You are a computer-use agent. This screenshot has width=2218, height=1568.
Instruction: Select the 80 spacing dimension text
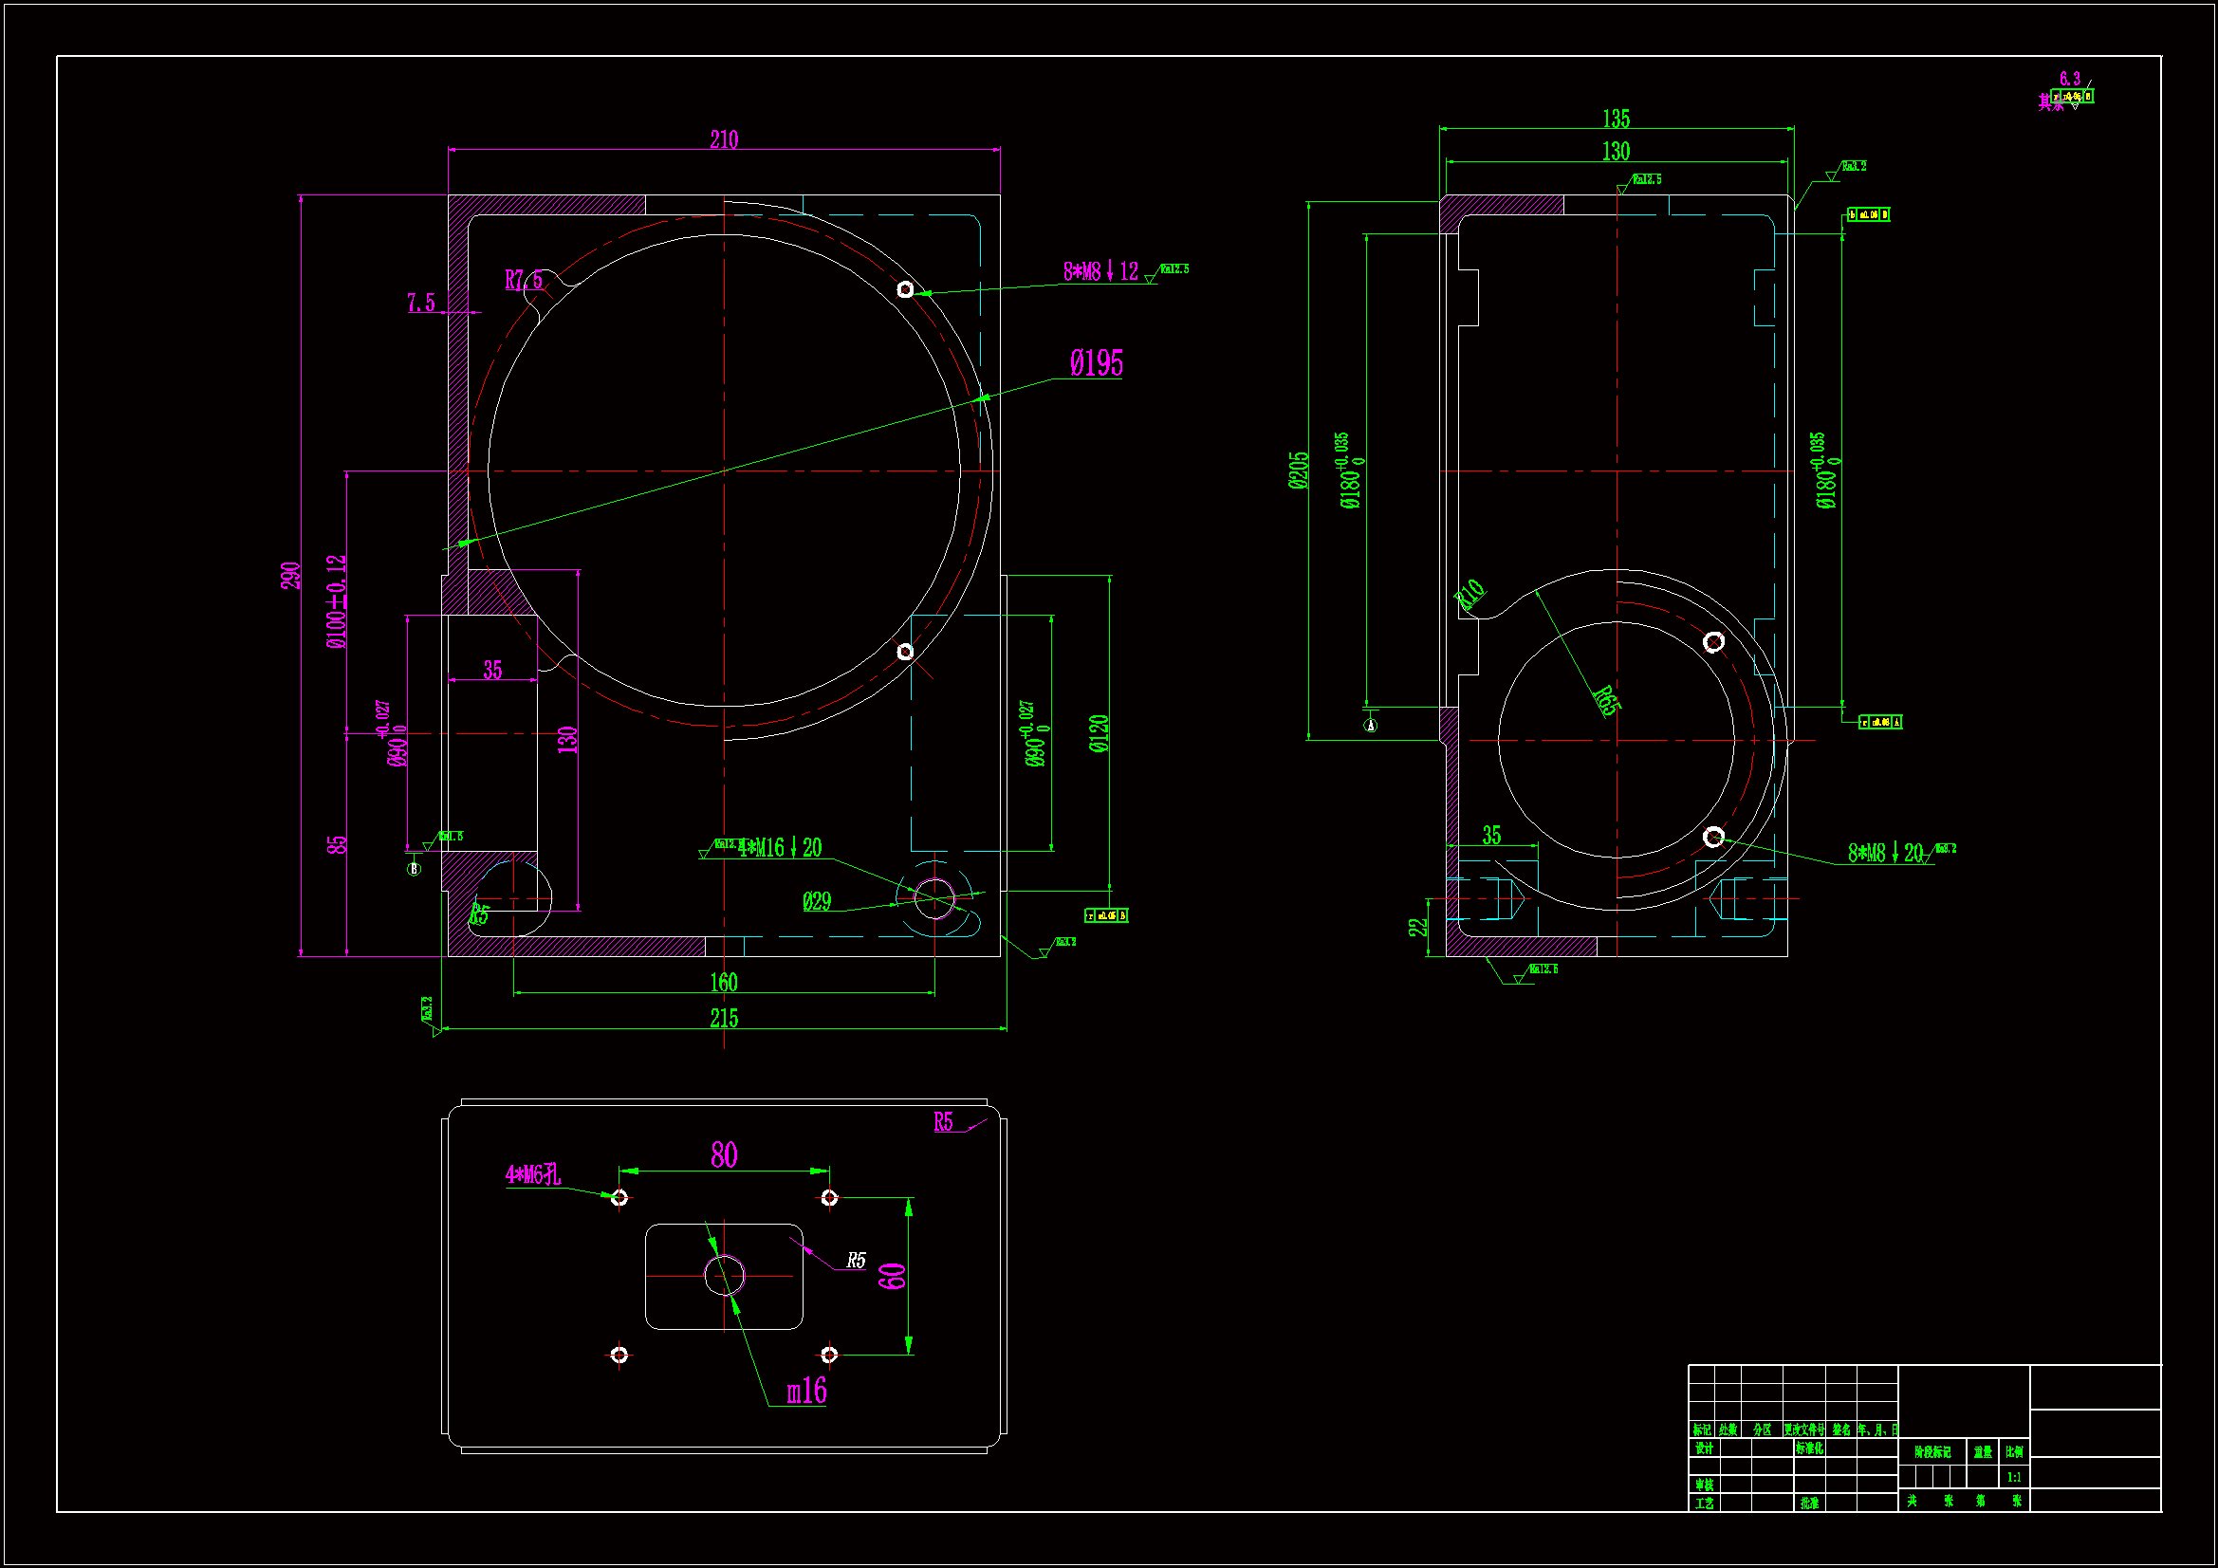tap(724, 1155)
